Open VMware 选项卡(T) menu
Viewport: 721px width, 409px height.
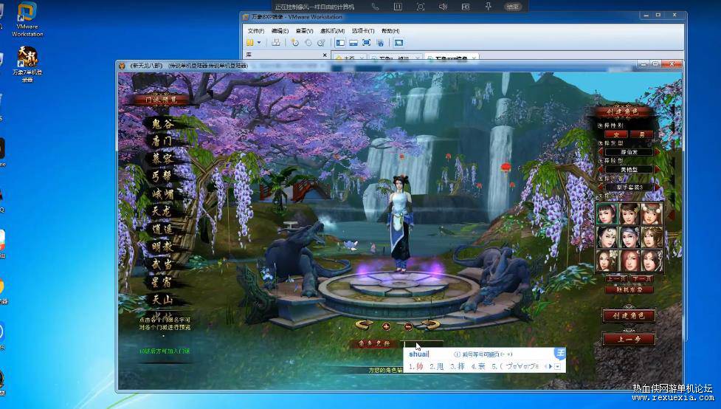pos(363,31)
